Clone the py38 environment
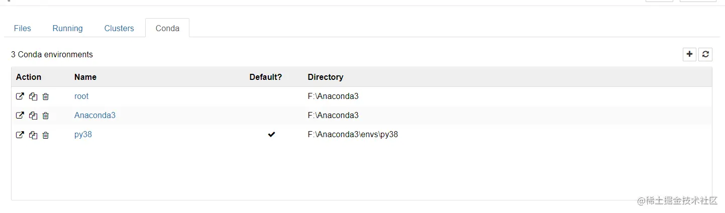Screen dimensions: 725x213 pos(33,135)
